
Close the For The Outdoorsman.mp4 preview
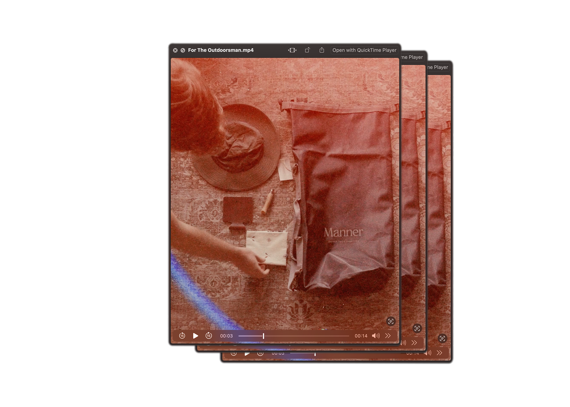click(175, 50)
